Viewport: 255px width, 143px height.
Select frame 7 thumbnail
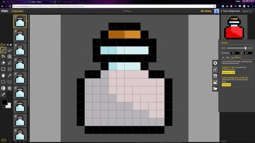pyautogui.click(x=20, y=106)
